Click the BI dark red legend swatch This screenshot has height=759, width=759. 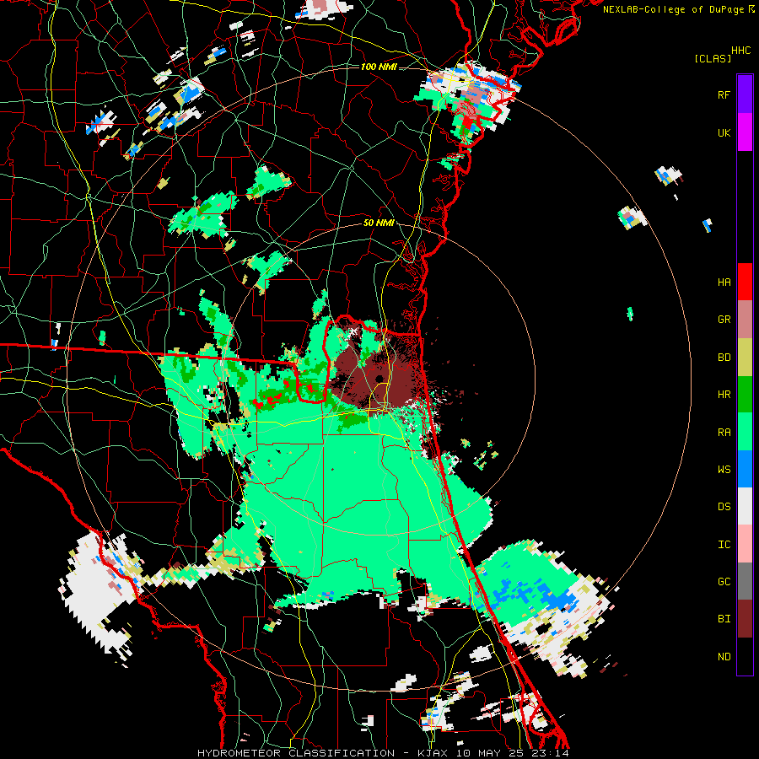pos(745,619)
